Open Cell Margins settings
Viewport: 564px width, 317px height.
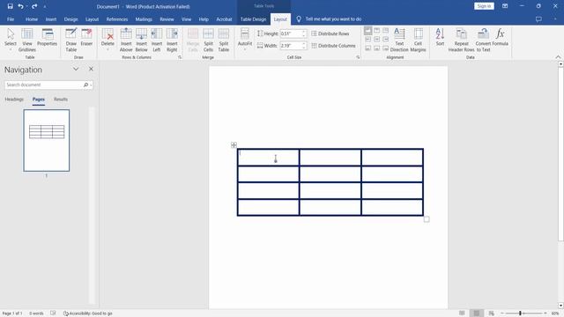[x=418, y=40]
